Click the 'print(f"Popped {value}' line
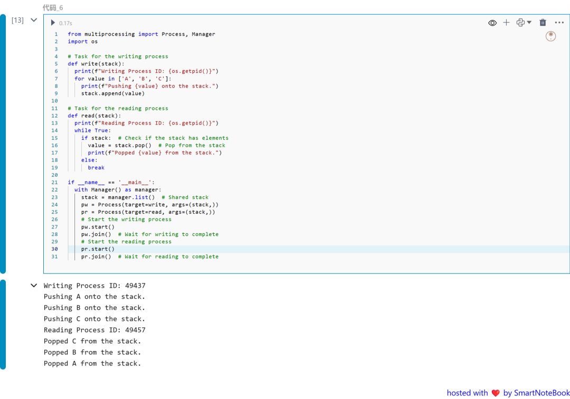This screenshot has width=570, height=399. coord(155,153)
